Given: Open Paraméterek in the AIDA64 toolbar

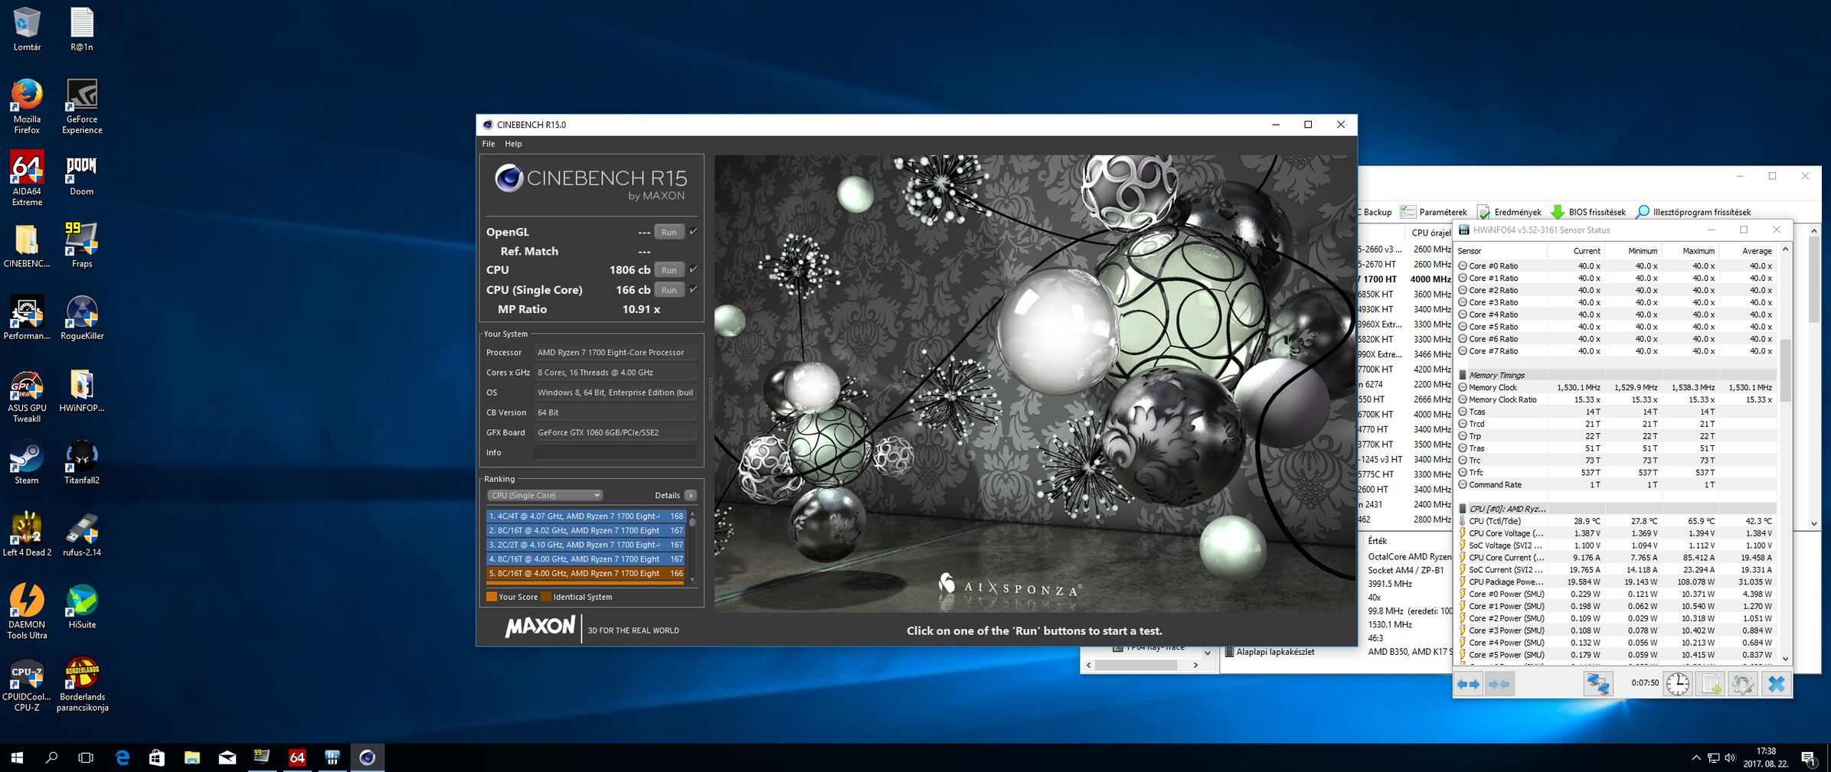Looking at the screenshot, I should click(x=1434, y=212).
